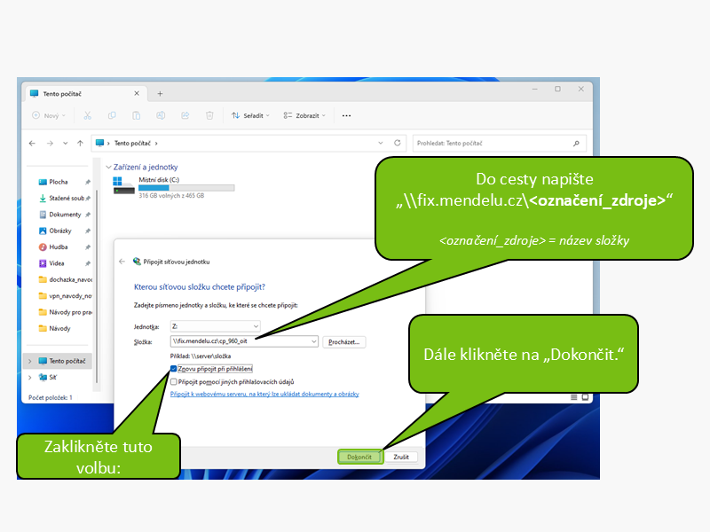Open the Zobrazit view dropdown

304,115
